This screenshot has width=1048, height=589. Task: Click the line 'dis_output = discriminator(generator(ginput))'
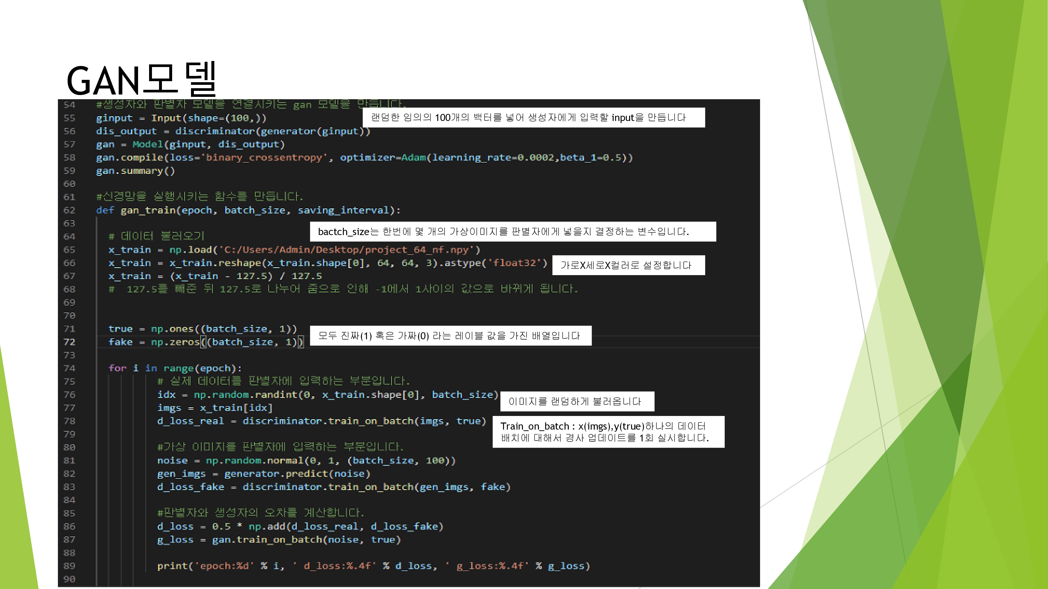pos(233,131)
